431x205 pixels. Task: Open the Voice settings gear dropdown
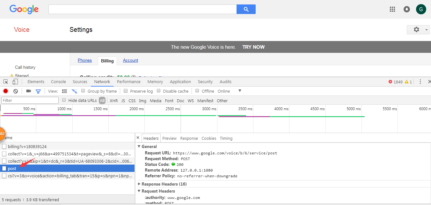point(419,30)
